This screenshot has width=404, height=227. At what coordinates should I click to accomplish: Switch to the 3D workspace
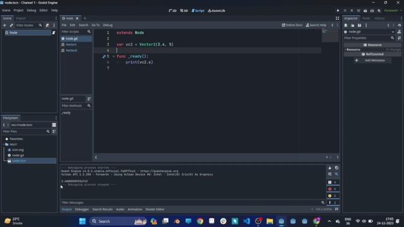(x=184, y=11)
